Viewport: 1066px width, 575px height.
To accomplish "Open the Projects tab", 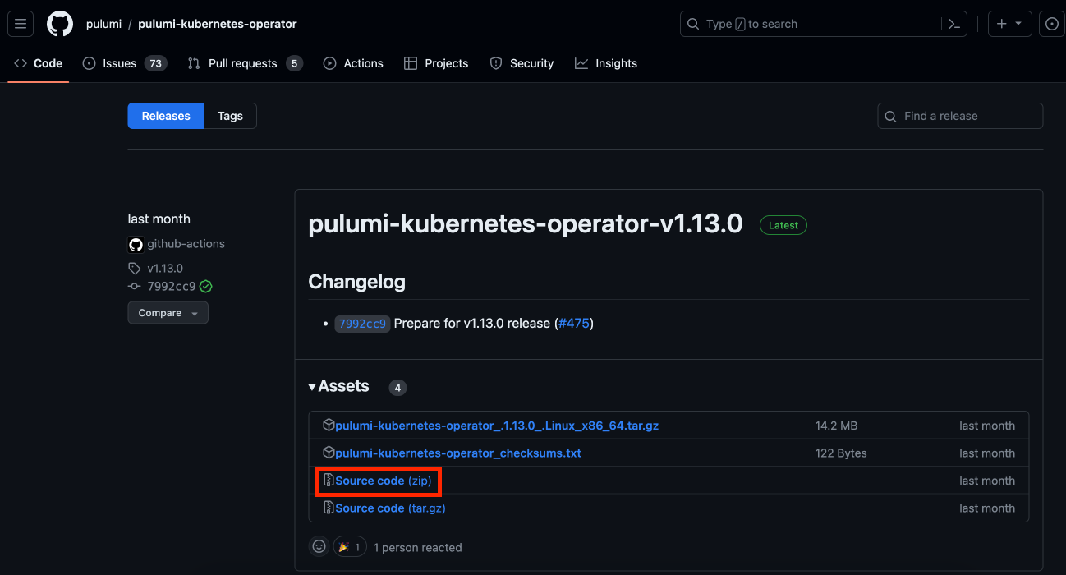I will point(436,63).
